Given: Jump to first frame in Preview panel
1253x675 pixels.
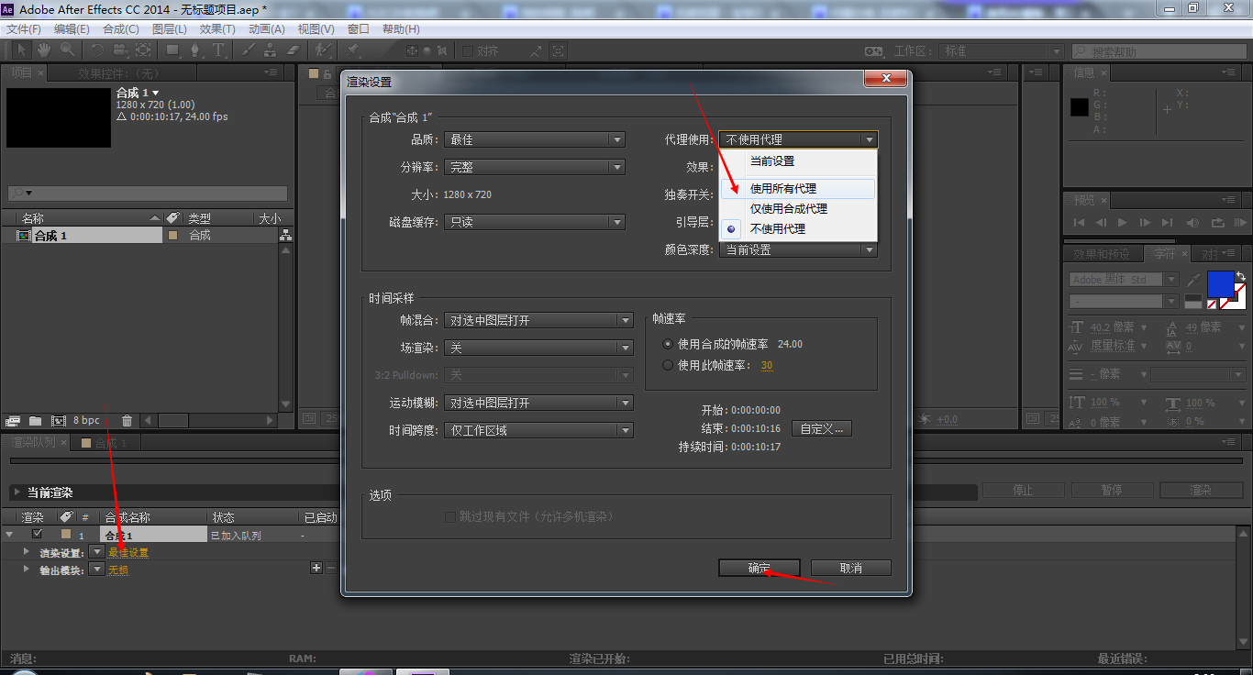Looking at the screenshot, I should point(1080,222).
